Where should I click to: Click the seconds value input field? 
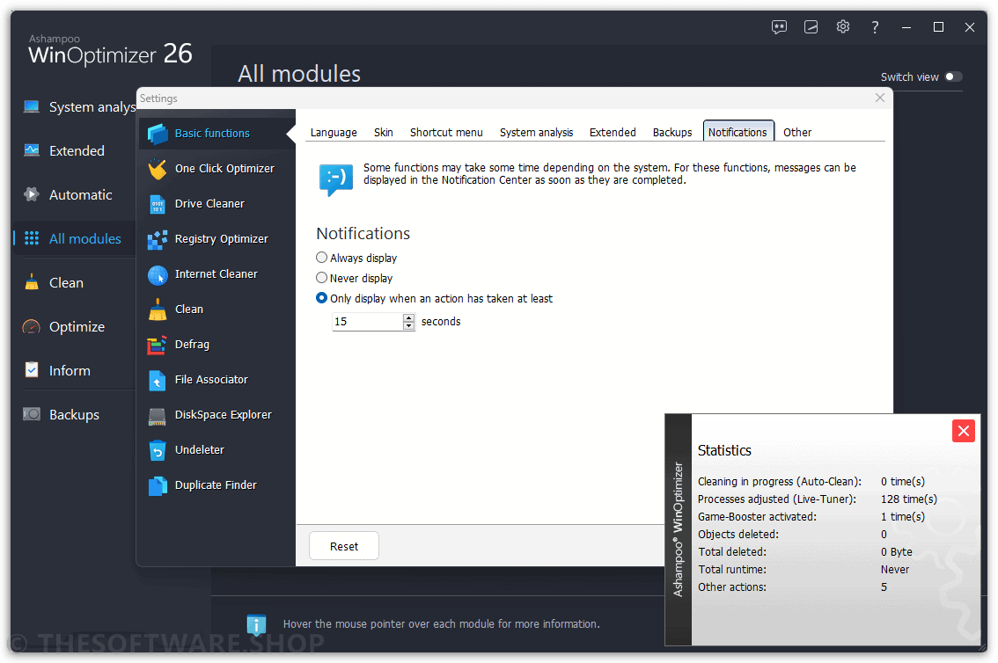367,322
